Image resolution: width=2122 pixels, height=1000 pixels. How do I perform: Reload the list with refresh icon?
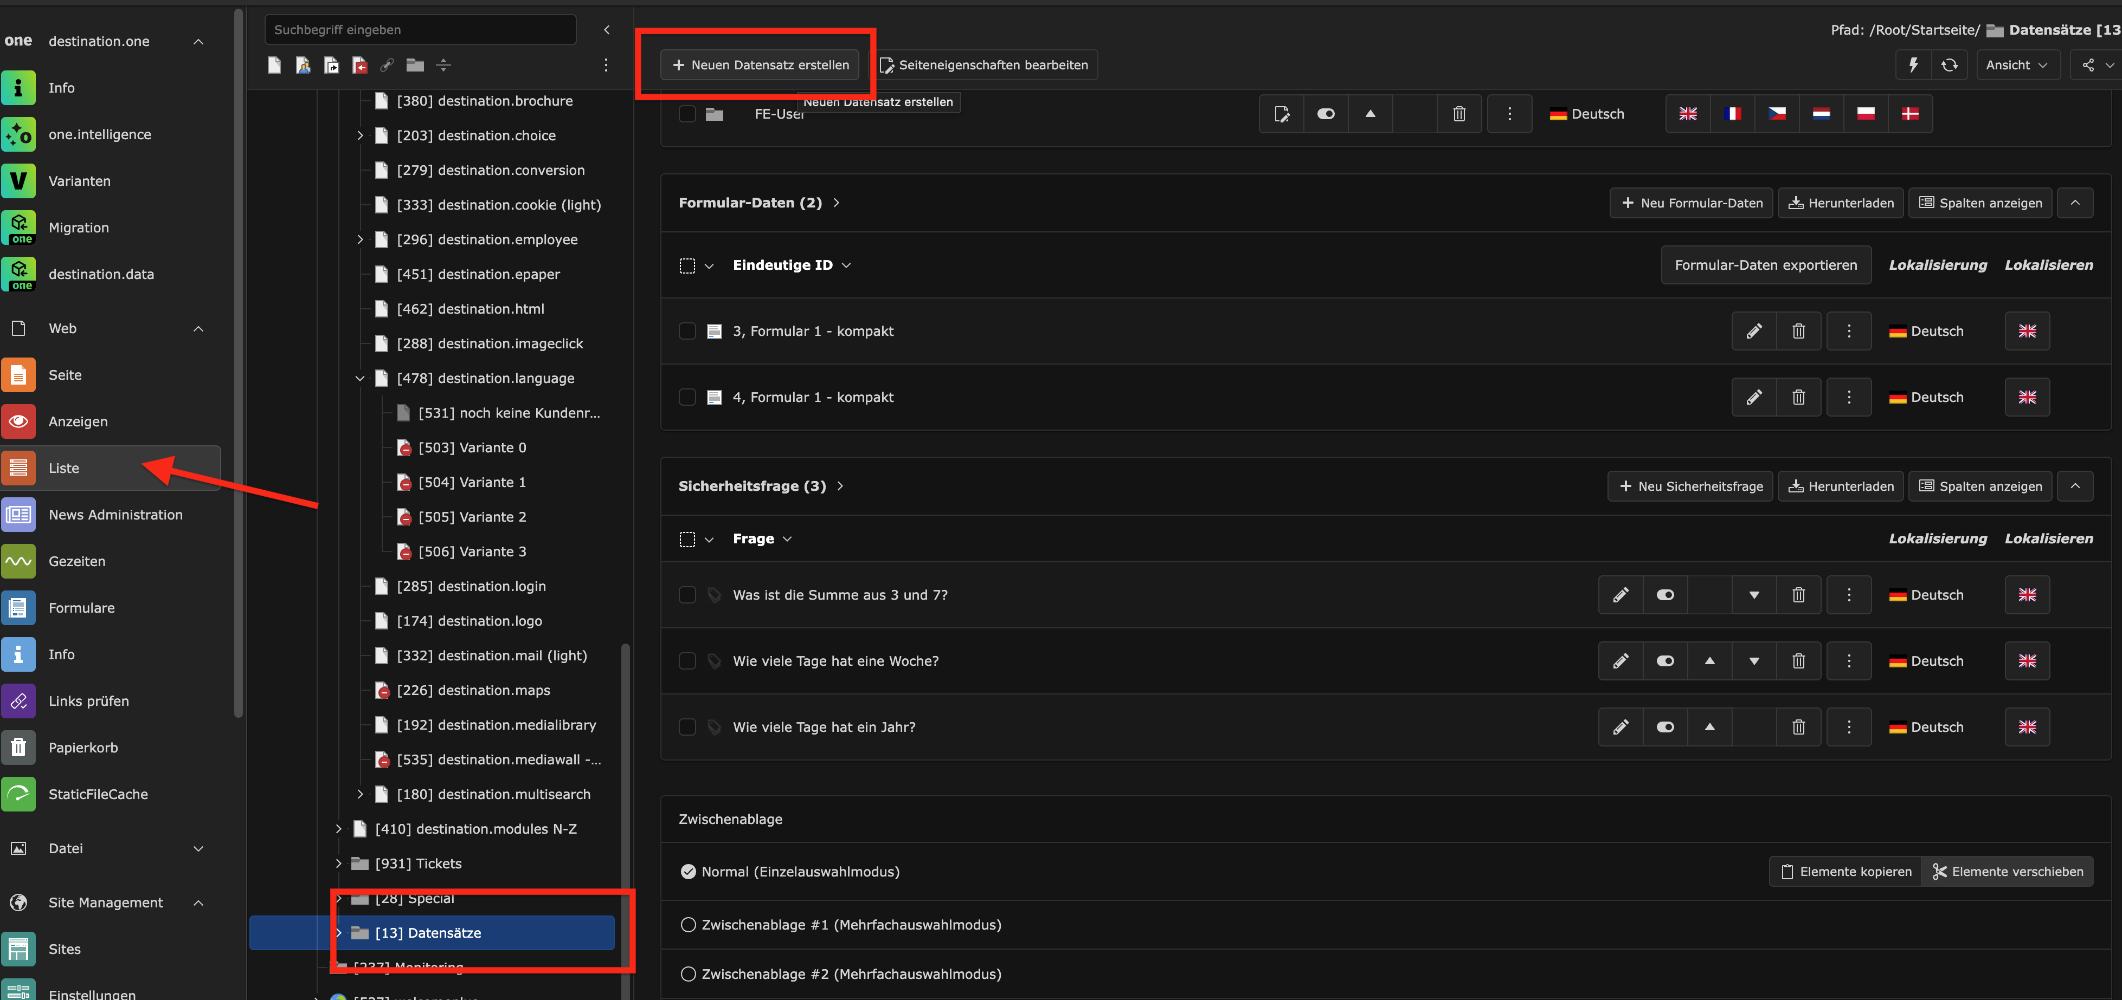coord(1949,65)
